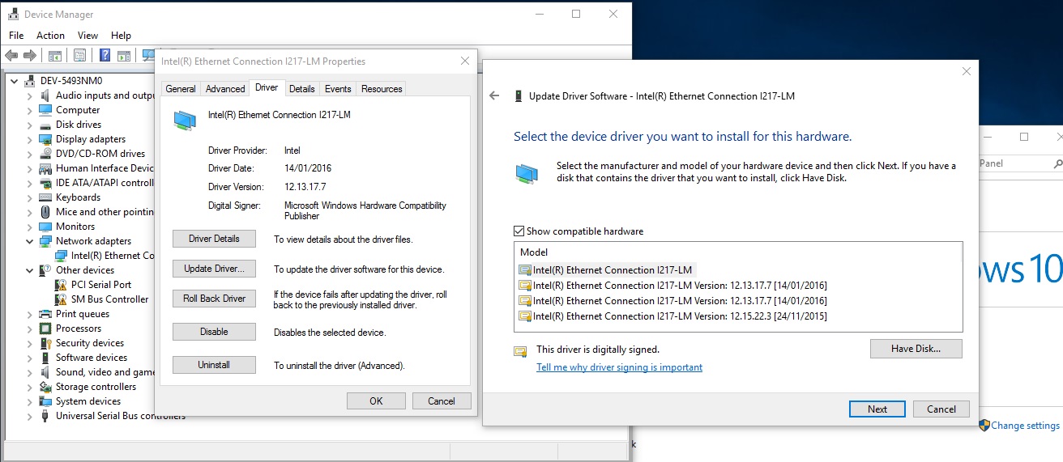Expand the Monitors category
The width and height of the screenshot is (1063, 462).
[x=30, y=227]
